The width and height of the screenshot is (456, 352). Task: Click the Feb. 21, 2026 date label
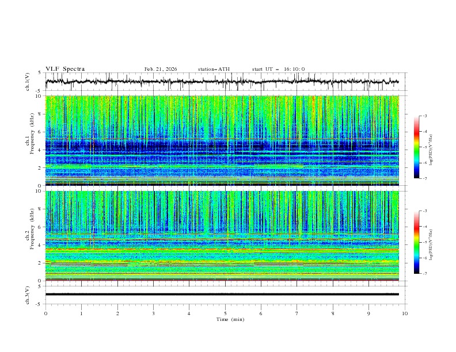click(161, 69)
